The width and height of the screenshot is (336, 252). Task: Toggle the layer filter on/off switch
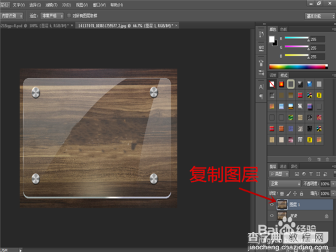pos(335,173)
